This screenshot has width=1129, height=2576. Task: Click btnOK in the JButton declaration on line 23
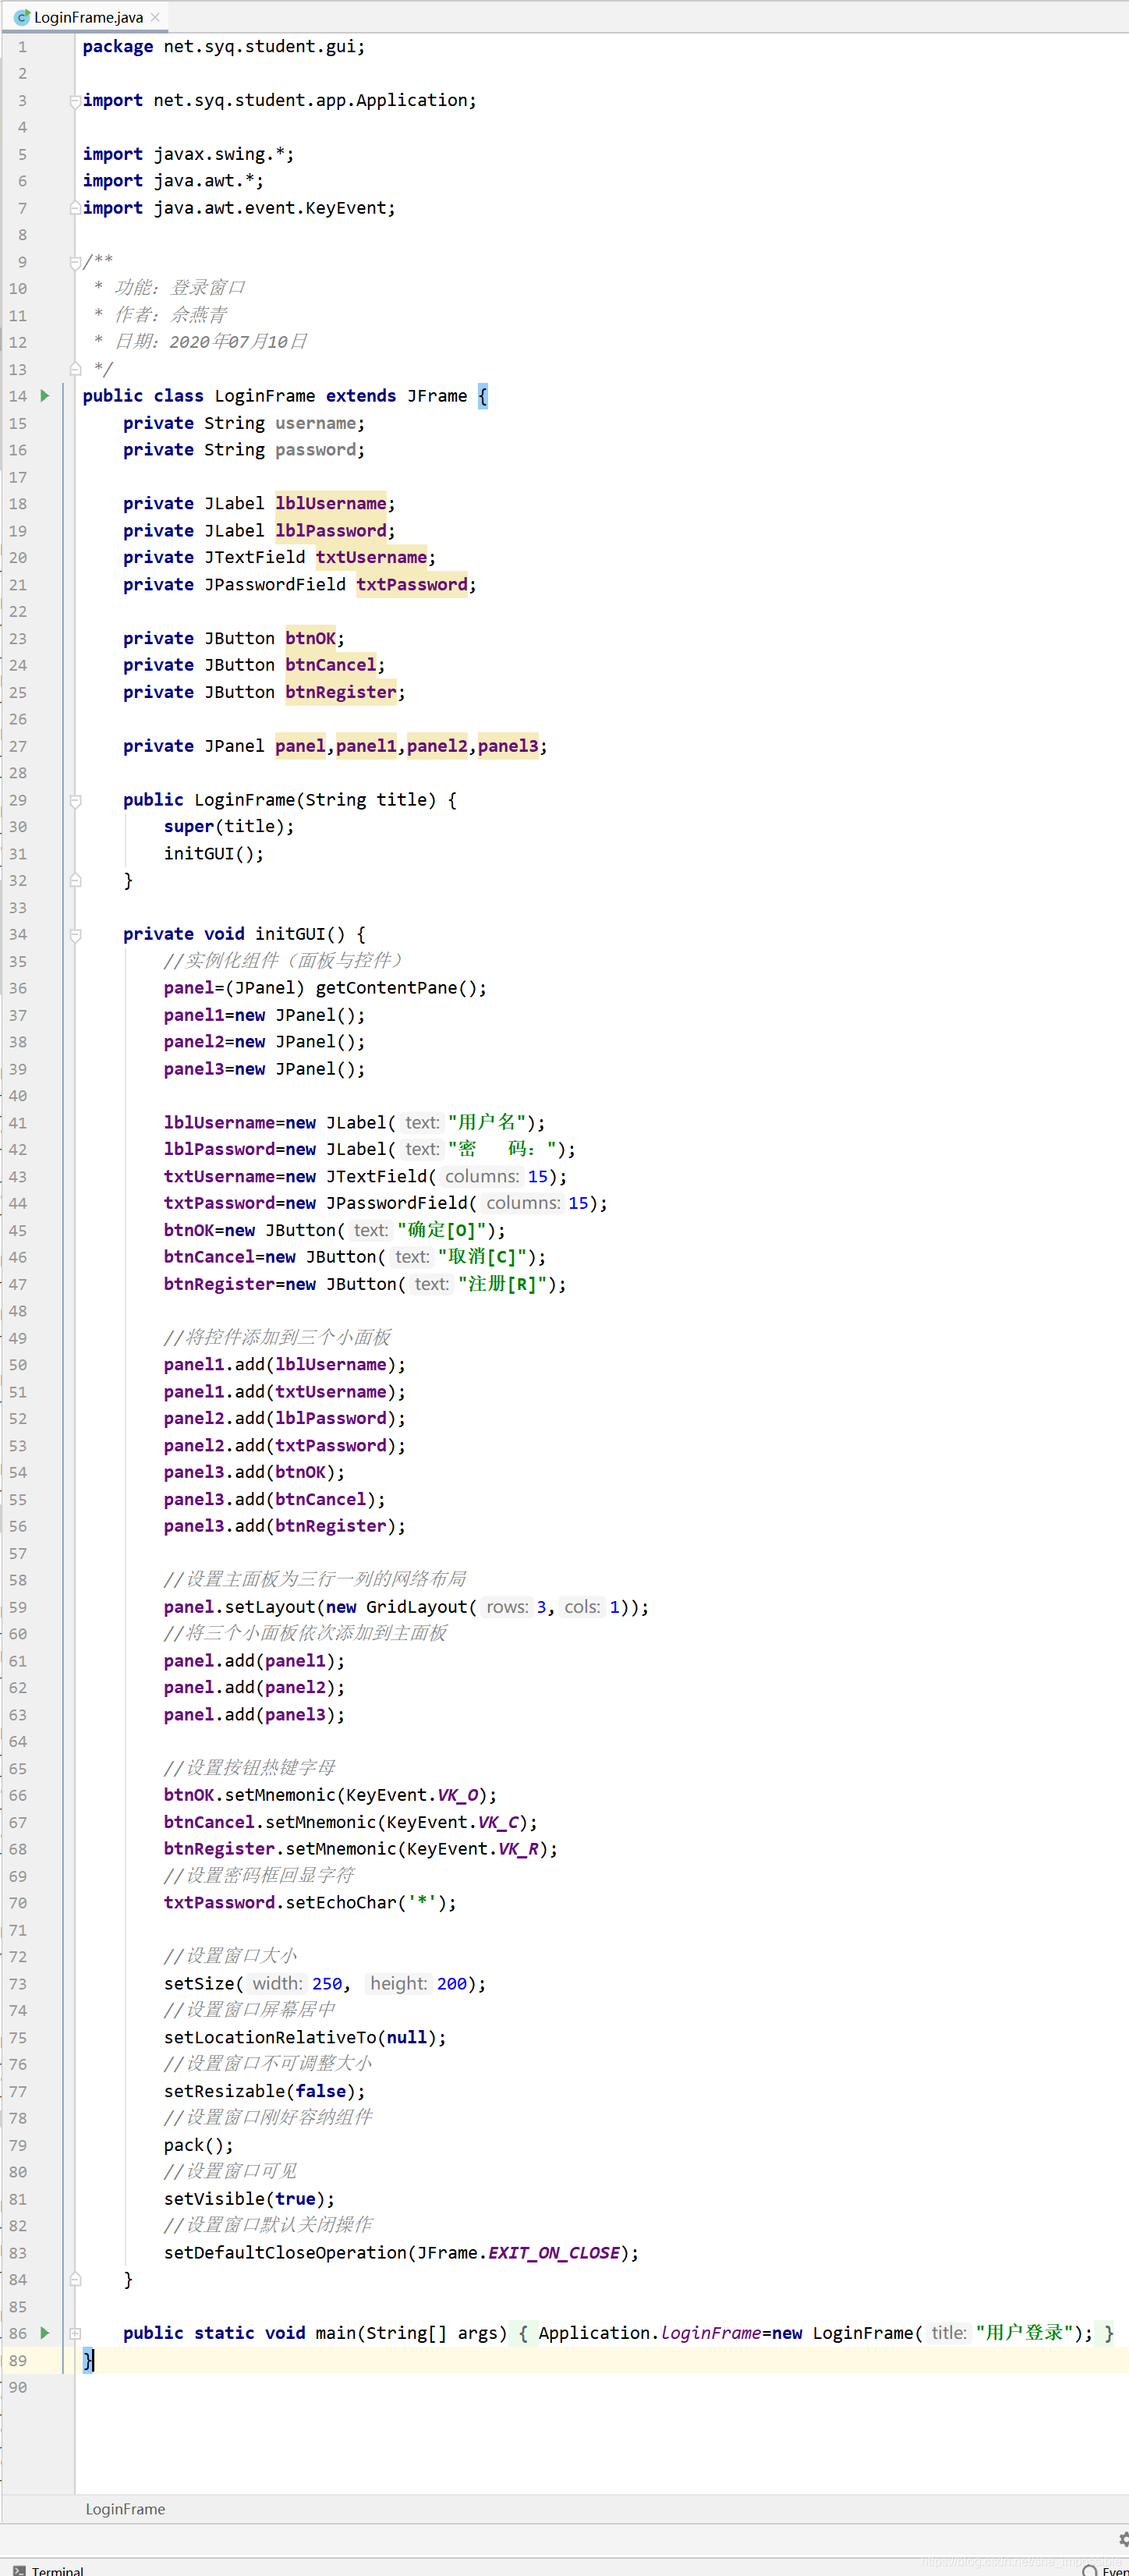coord(310,638)
